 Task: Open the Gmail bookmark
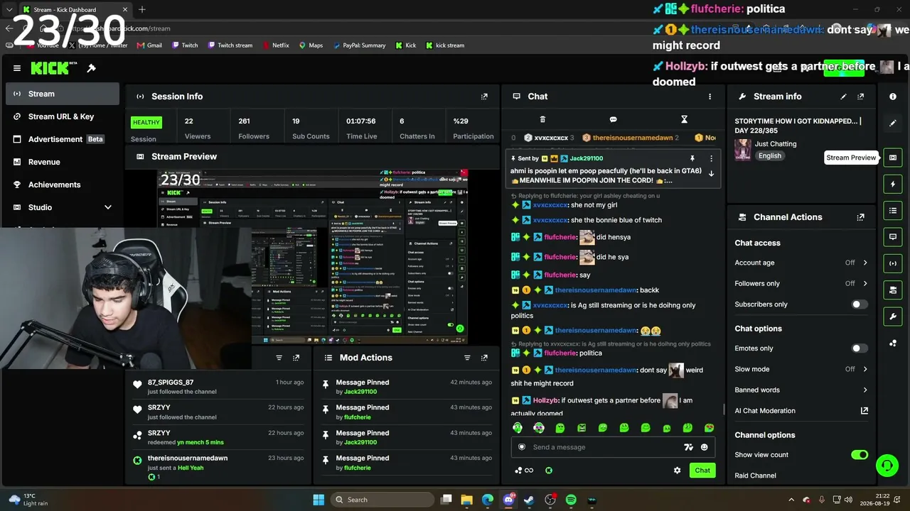click(x=149, y=45)
